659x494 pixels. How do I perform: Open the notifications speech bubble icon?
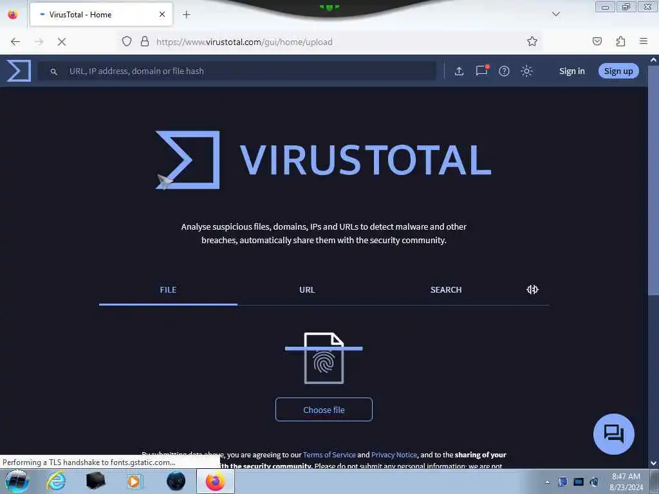tap(481, 71)
